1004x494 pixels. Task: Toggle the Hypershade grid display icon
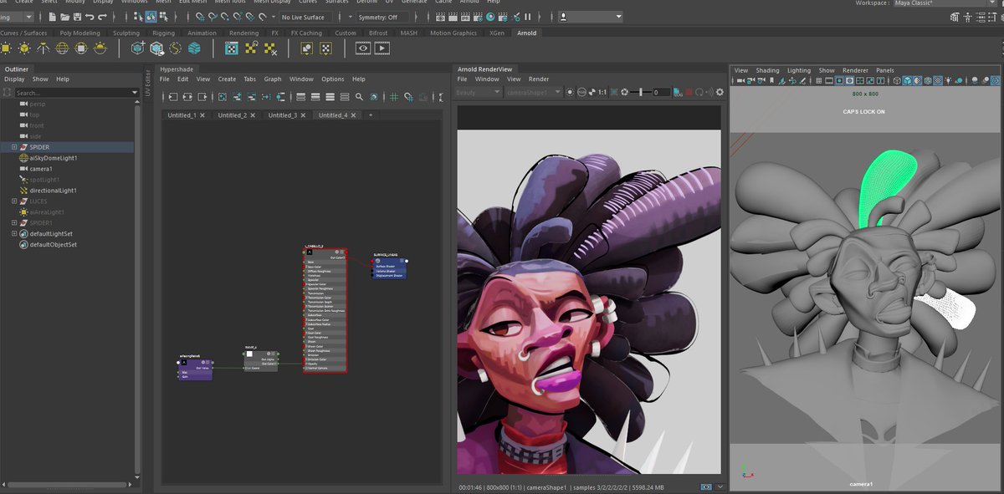pos(393,97)
